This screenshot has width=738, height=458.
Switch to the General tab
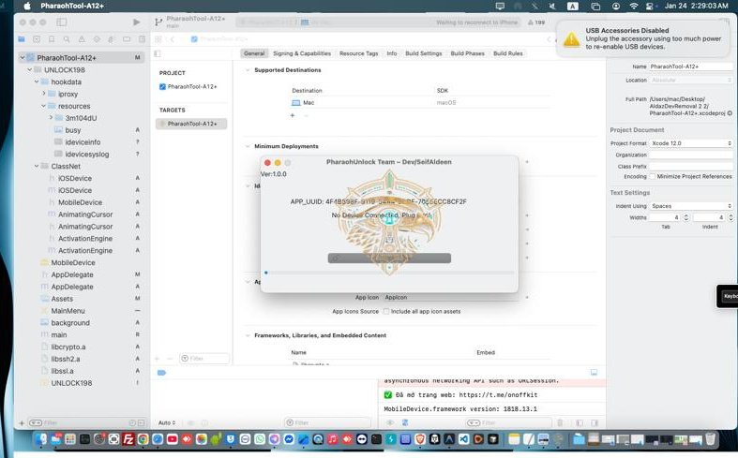coord(254,53)
